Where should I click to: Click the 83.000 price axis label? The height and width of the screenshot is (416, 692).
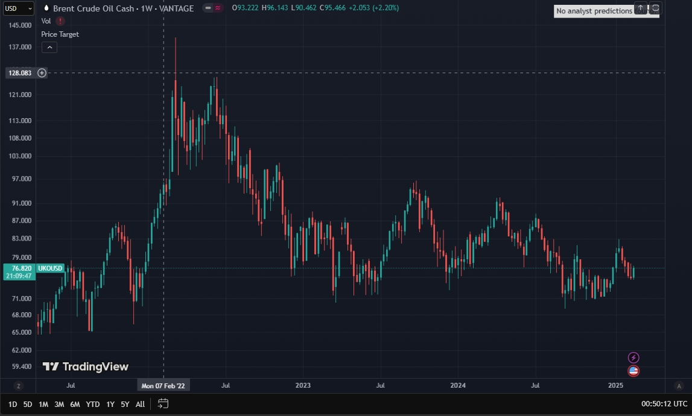(x=22, y=239)
